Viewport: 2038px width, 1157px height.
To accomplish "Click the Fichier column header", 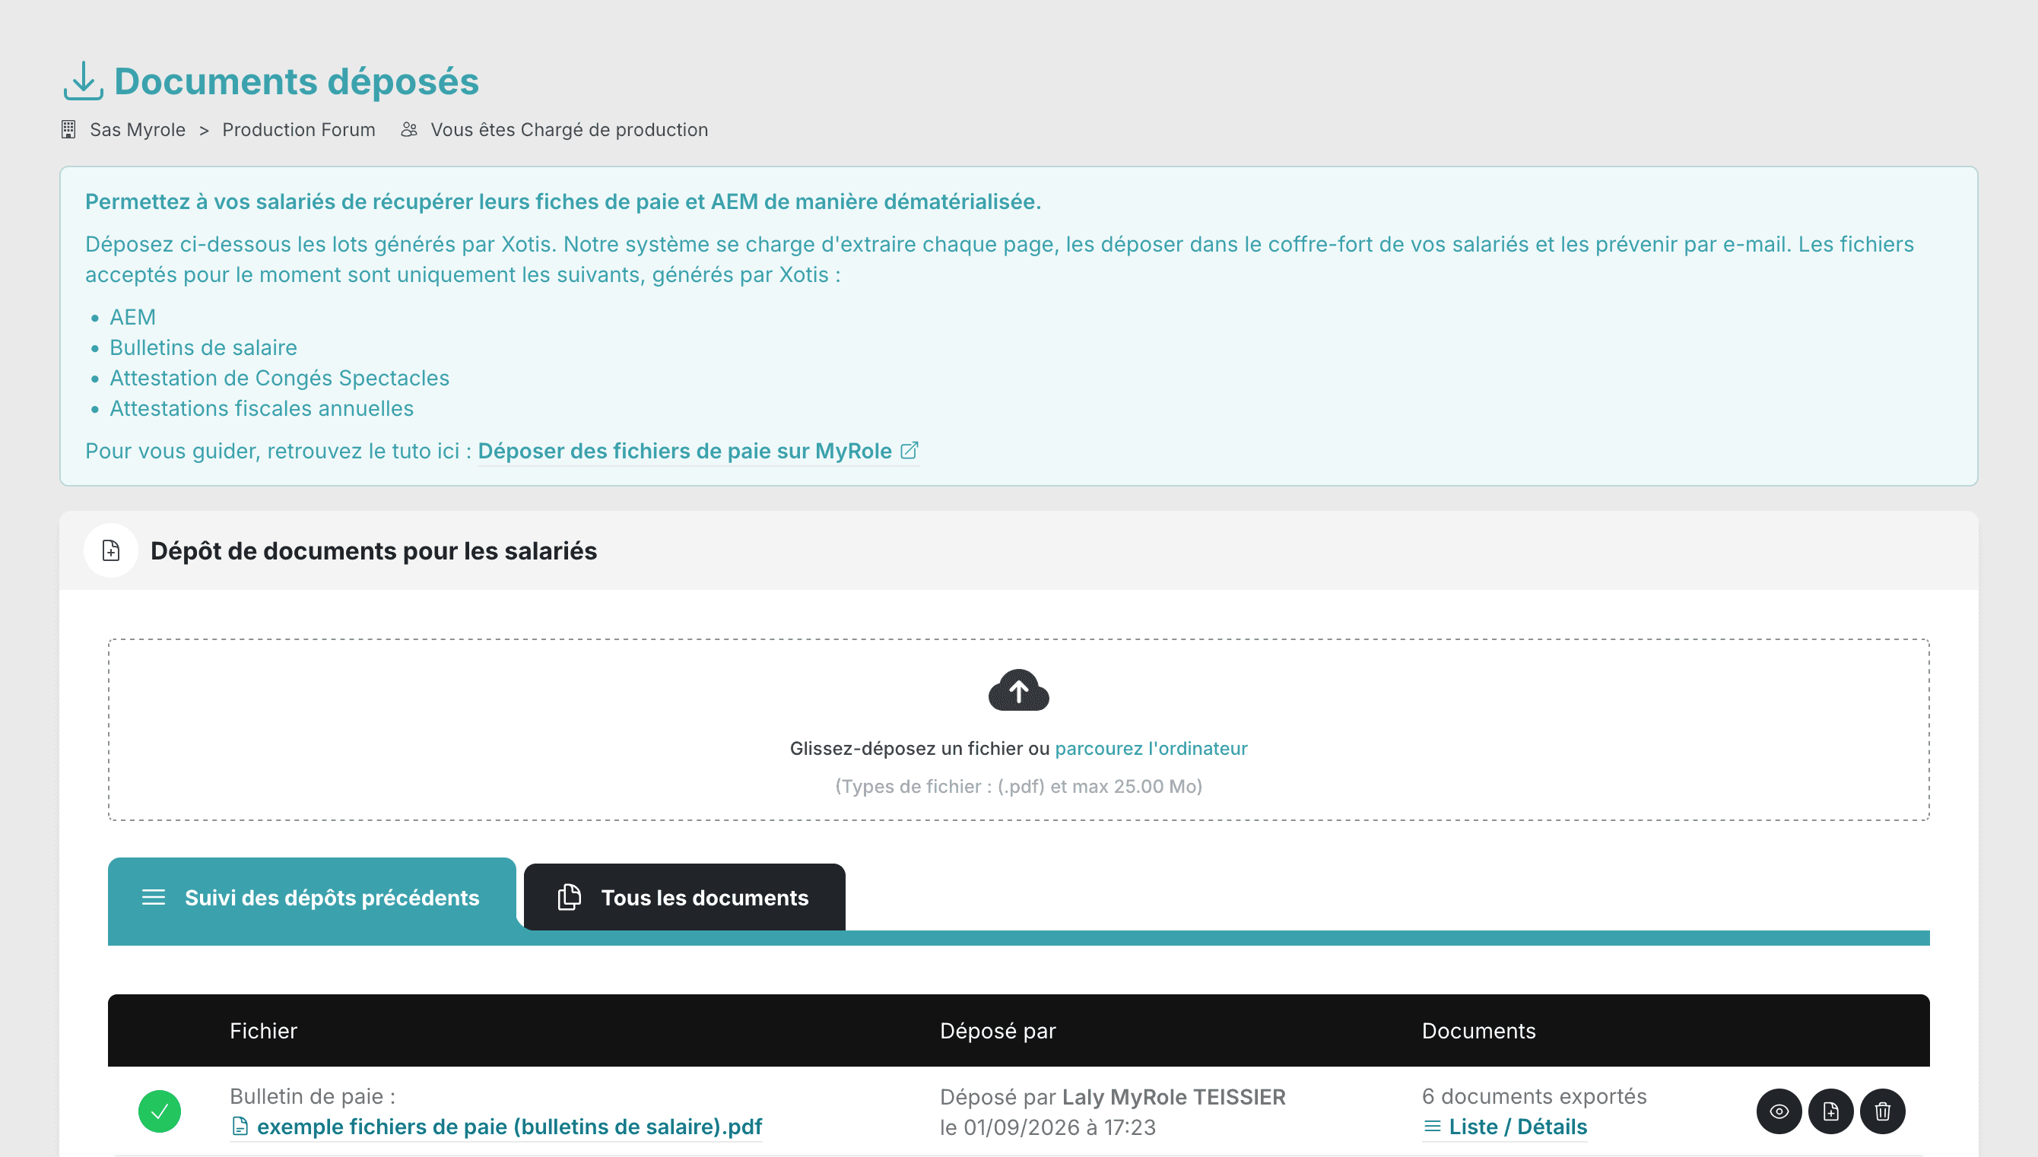I will 263,1031.
